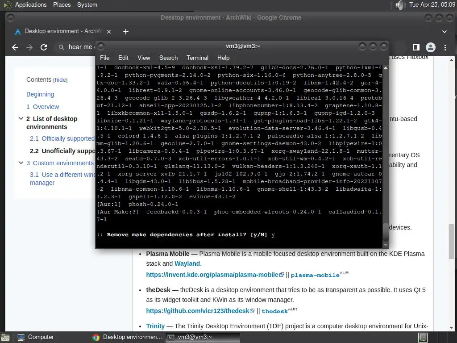Image resolution: width=457 pixels, height=343 pixels.
Task: Open terminal Help menu
Action: [x=223, y=58]
